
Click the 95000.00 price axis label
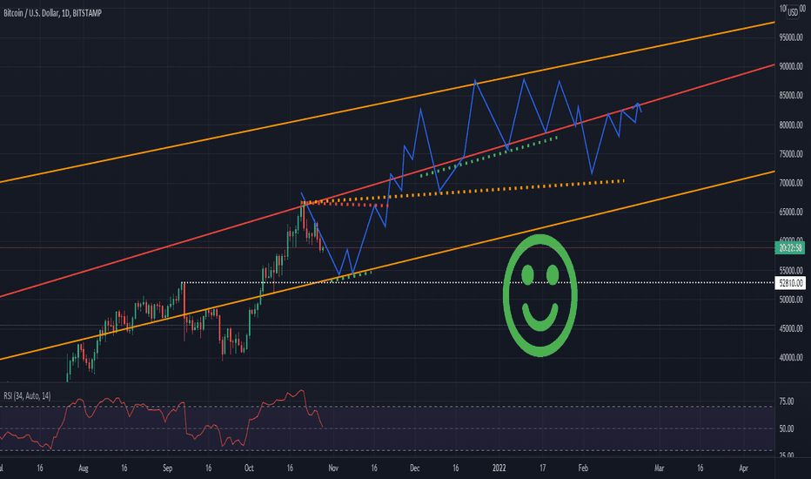point(791,37)
